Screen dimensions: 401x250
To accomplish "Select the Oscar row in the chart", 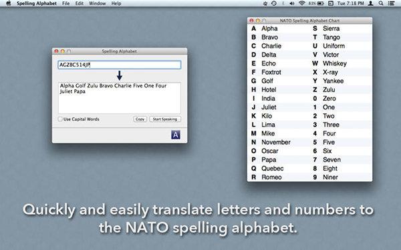I will pyautogui.click(x=279, y=151).
